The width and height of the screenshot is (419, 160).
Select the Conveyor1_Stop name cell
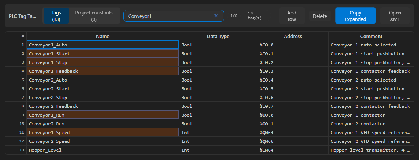pyautogui.click(x=103, y=62)
